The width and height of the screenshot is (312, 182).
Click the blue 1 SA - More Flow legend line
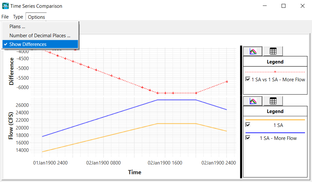[x=275, y=133]
